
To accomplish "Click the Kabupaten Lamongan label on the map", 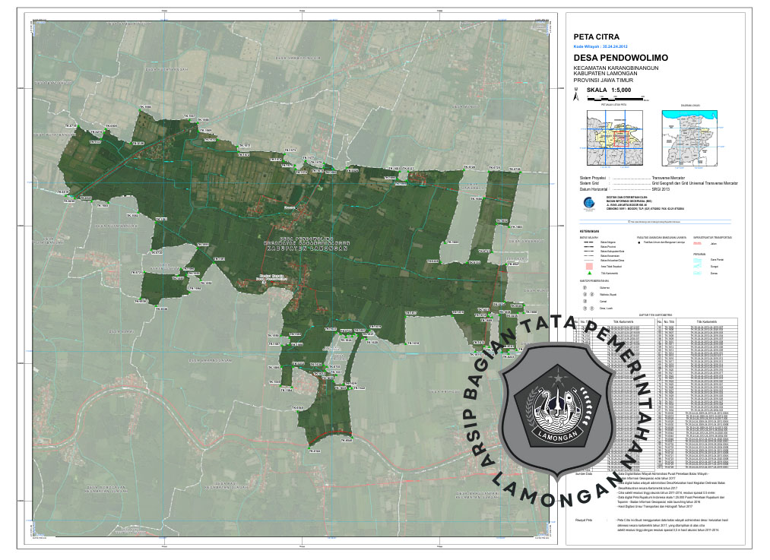I will click(x=309, y=248).
